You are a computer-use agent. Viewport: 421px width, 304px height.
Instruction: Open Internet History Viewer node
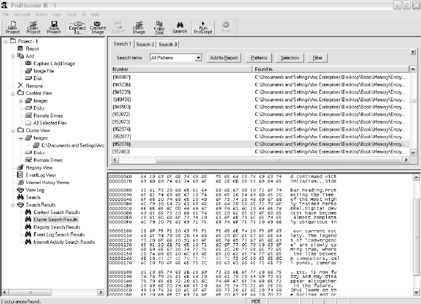[x=48, y=182]
